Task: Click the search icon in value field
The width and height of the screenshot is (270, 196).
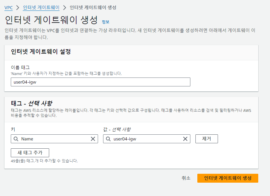Action: [108, 139]
